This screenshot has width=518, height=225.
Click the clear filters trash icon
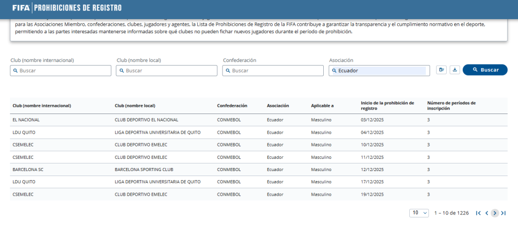(441, 70)
